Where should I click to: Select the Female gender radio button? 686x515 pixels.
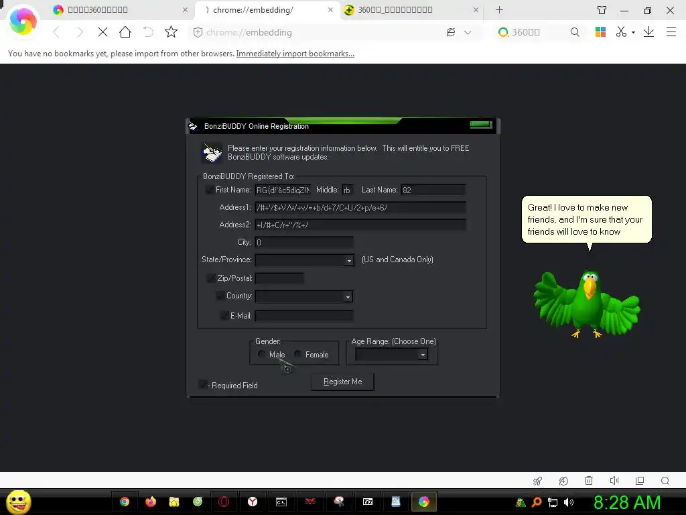click(x=297, y=354)
